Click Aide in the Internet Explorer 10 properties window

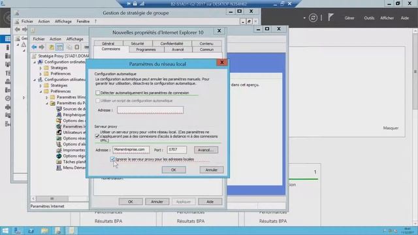[210, 202]
